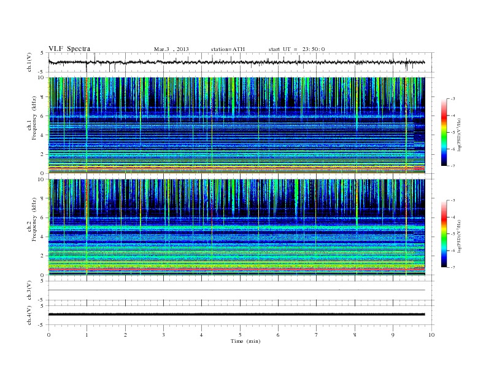Click the time axis tick label "8"
Screen dimensions: 486x376
coord(355,335)
